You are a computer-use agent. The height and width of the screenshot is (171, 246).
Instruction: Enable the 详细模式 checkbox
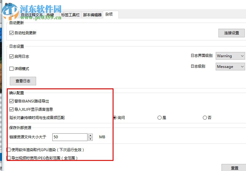[x=11, y=69]
